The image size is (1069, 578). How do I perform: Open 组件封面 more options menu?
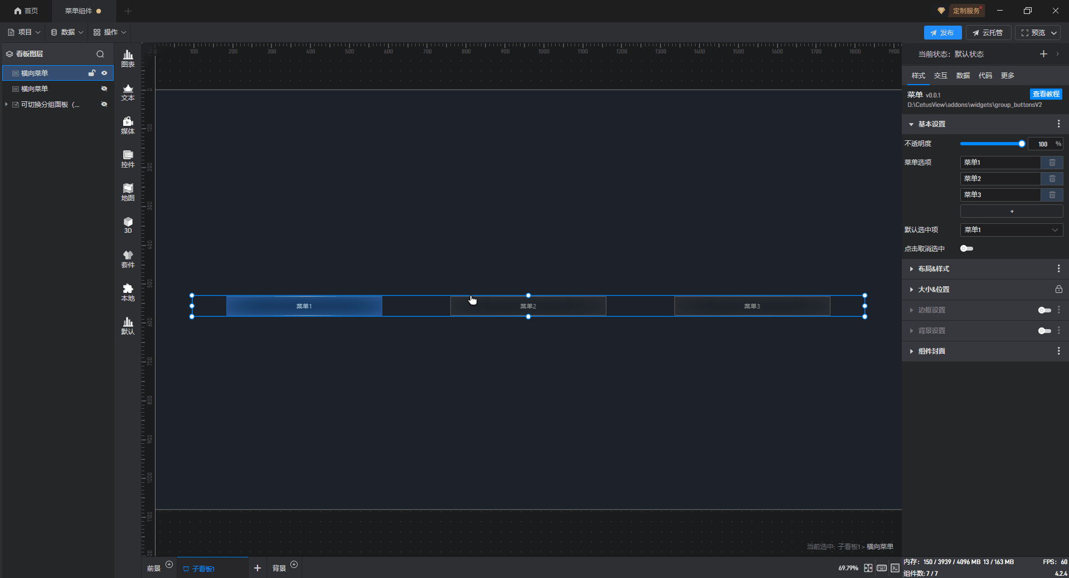click(x=1058, y=351)
